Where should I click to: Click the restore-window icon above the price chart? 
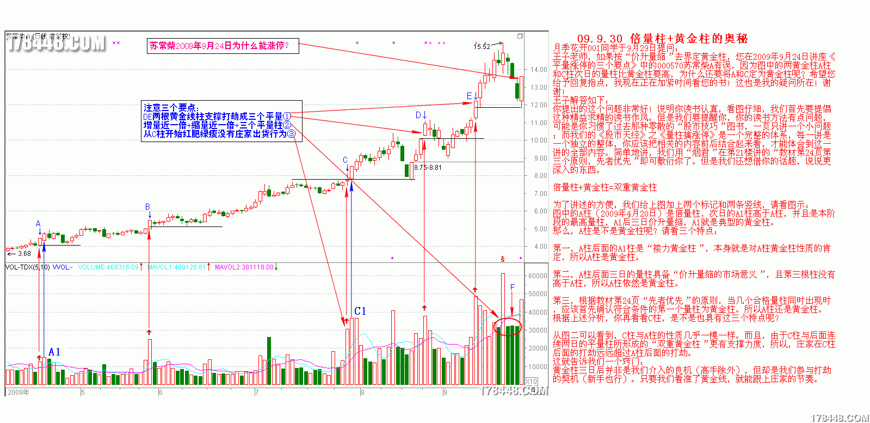click(520, 36)
